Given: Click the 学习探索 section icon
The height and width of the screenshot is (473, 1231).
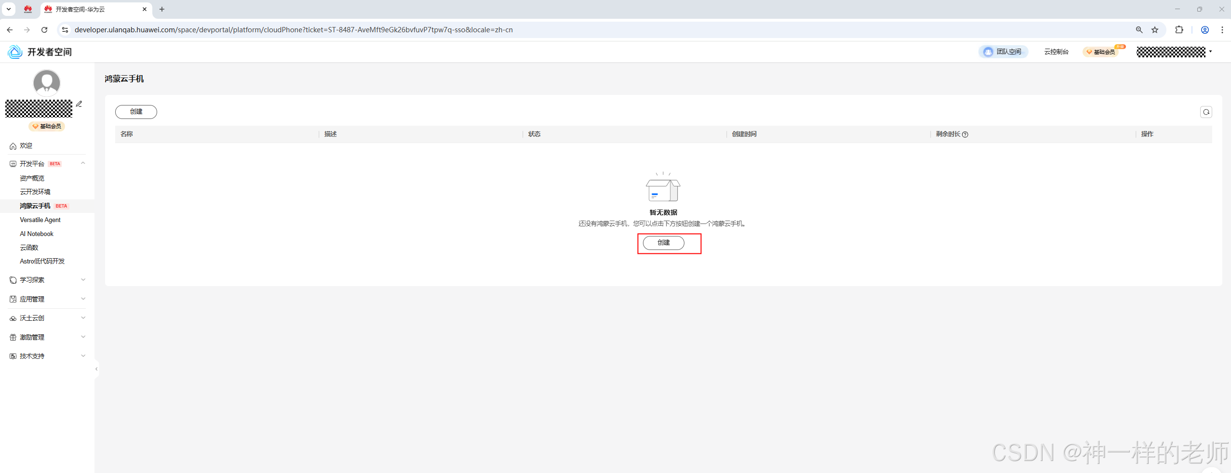Looking at the screenshot, I should [13, 280].
